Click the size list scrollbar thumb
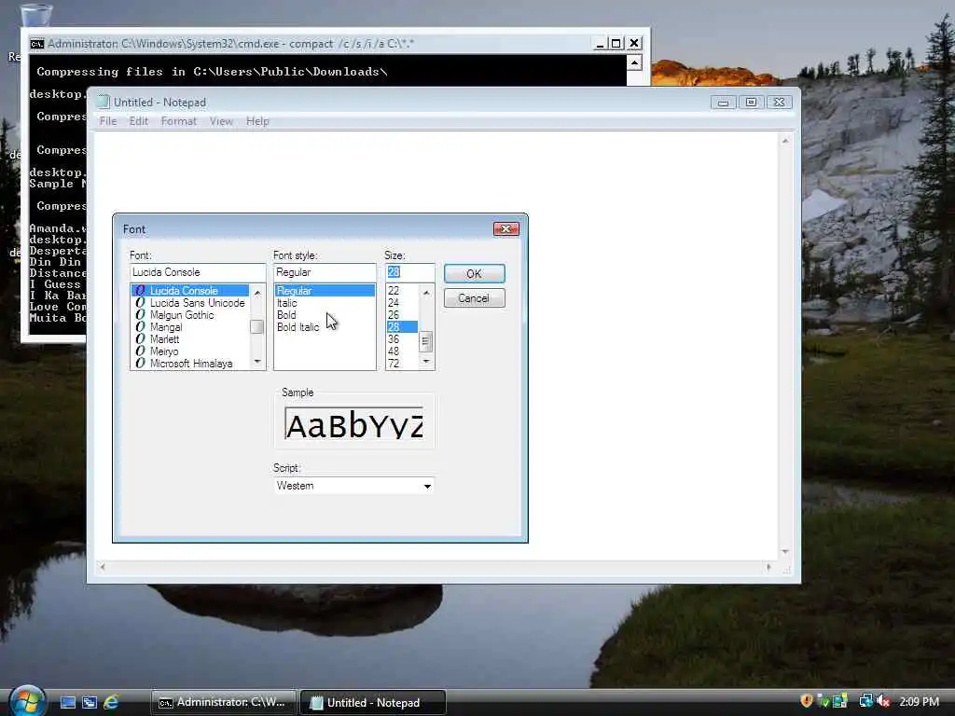 point(426,341)
